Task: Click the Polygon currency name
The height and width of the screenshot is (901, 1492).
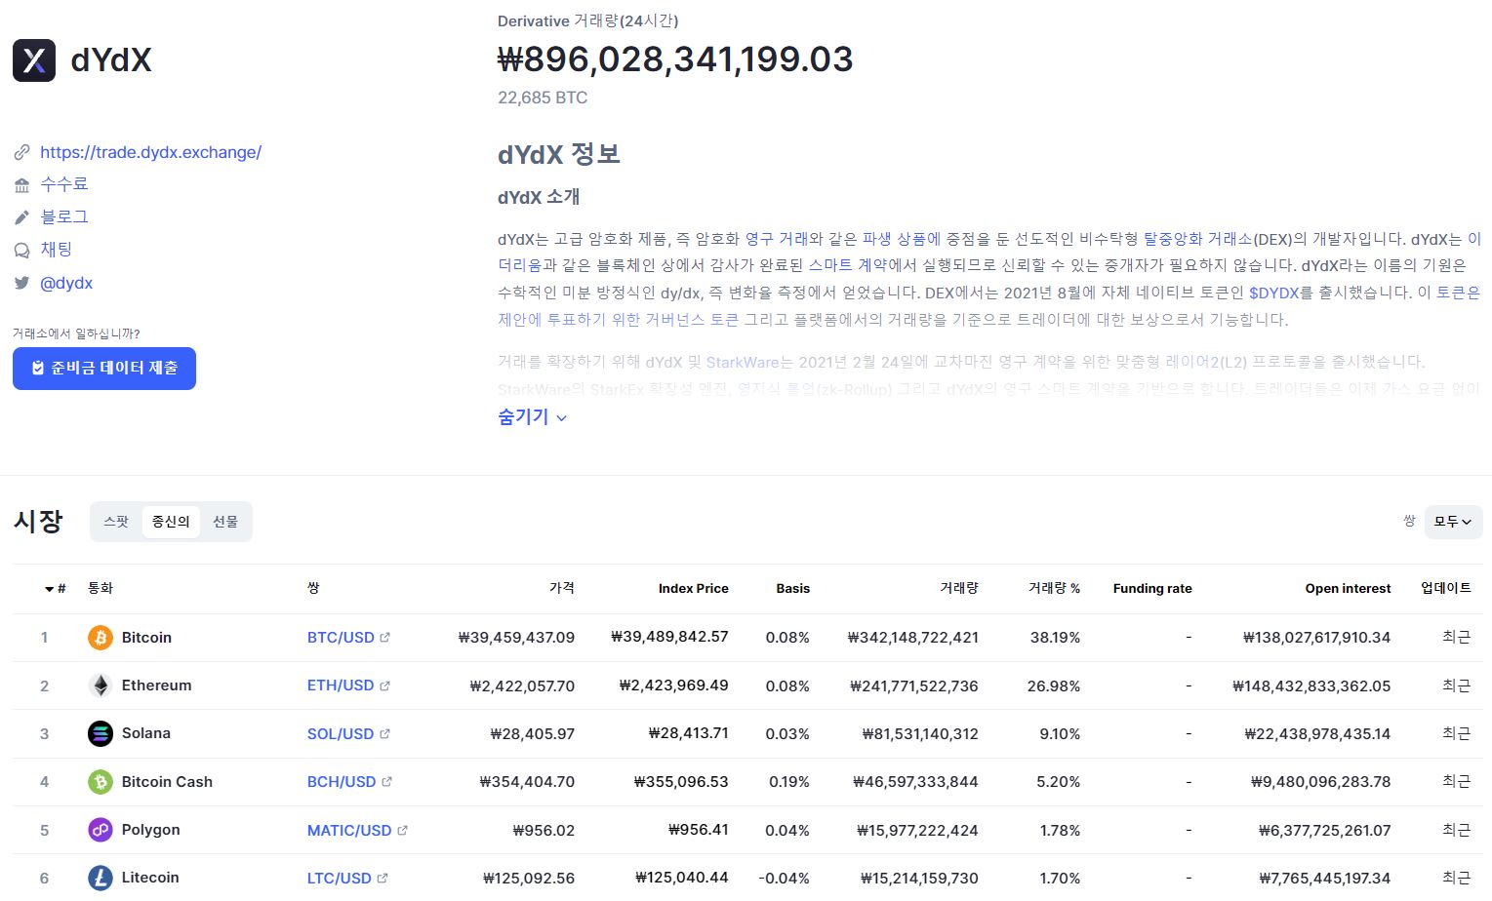Action: tap(150, 830)
